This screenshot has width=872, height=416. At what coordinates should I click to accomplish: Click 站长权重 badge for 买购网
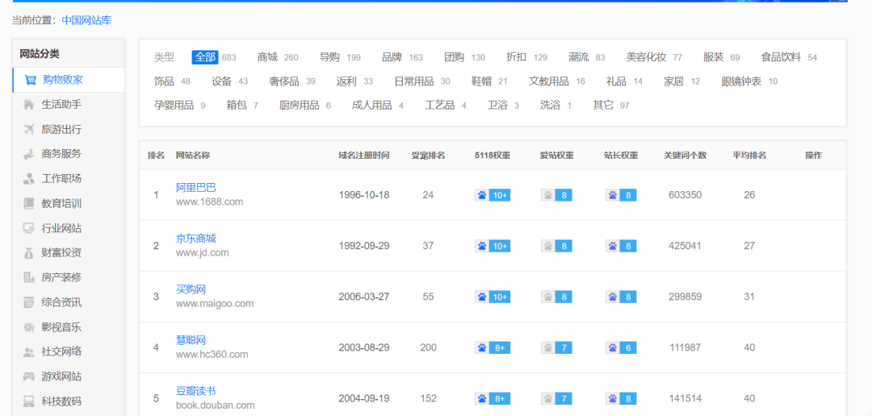[x=621, y=297]
